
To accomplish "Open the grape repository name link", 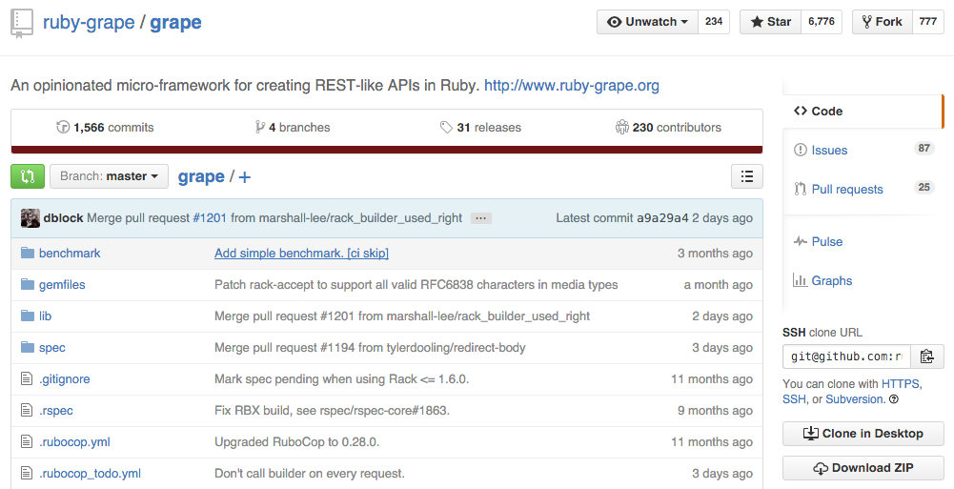I will (x=175, y=23).
